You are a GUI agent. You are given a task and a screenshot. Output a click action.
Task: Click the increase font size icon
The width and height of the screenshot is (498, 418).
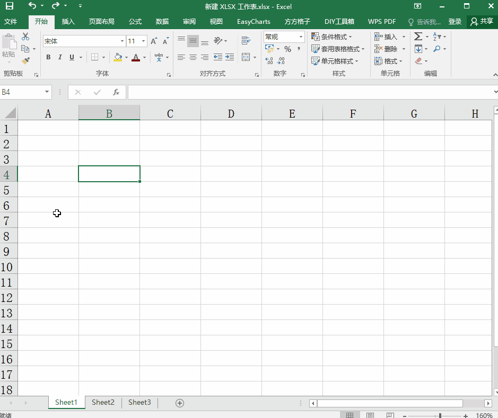click(154, 41)
